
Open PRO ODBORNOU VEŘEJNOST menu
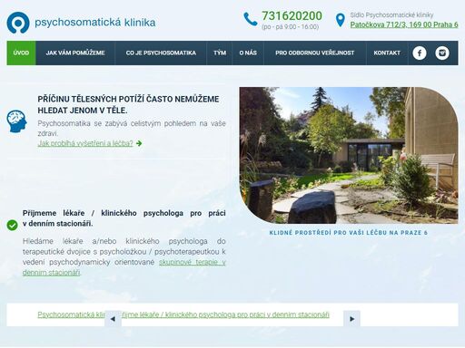point(315,53)
